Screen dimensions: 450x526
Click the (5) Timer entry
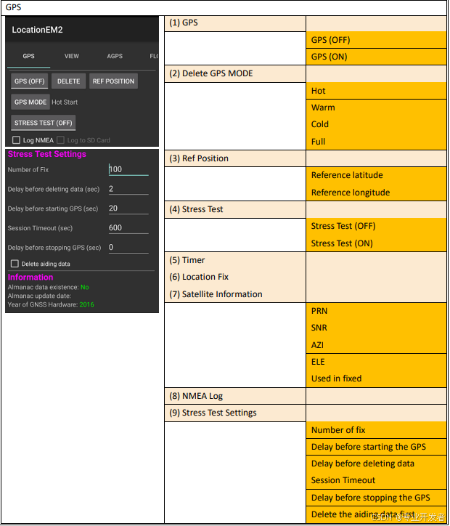(187, 260)
